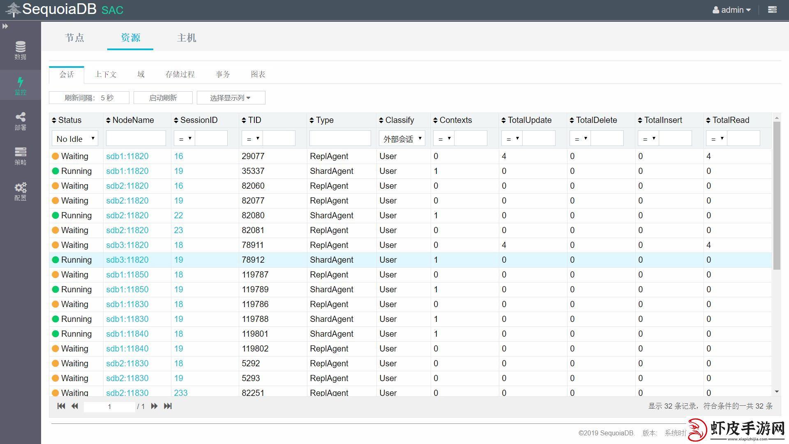The height and width of the screenshot is (444, 789).
Task: Go to last page icon
Action: [x=168, y=406]
